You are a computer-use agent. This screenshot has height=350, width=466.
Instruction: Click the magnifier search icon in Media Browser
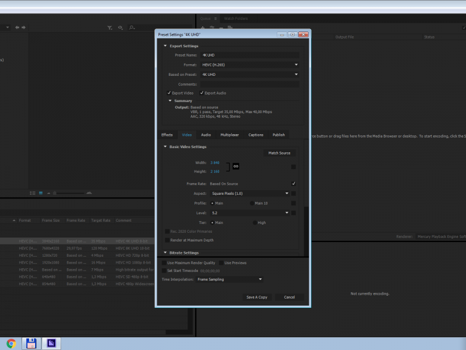(x=132, y=27)
